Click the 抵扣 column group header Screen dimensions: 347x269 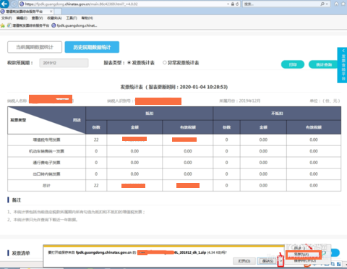150,114
